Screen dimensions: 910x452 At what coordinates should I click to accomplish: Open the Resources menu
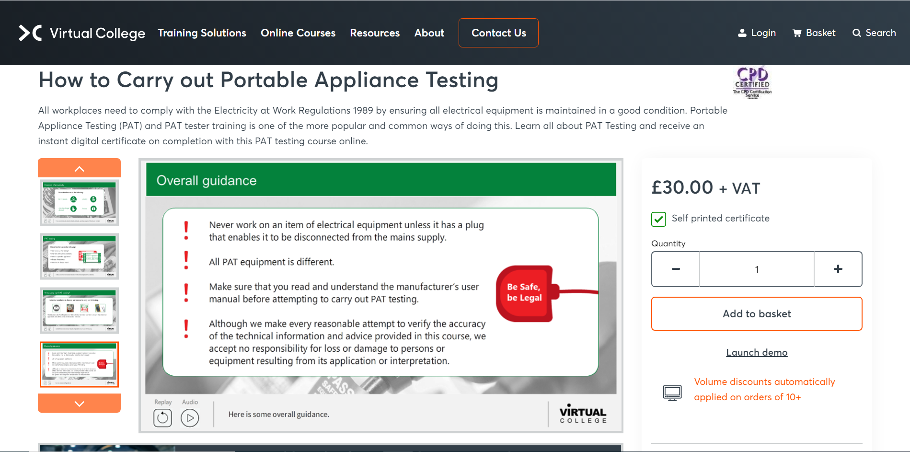pyautogui.click(x=375, y=33)
